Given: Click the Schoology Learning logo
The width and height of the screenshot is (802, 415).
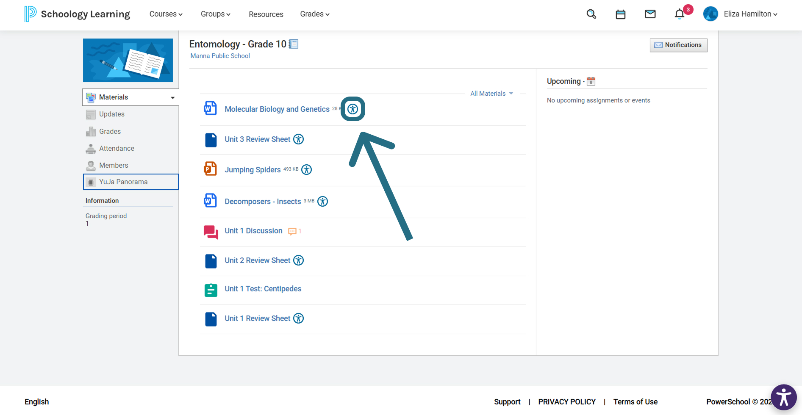Looking at the screenshot, I should pyautogui.click(x=77, y=14).
